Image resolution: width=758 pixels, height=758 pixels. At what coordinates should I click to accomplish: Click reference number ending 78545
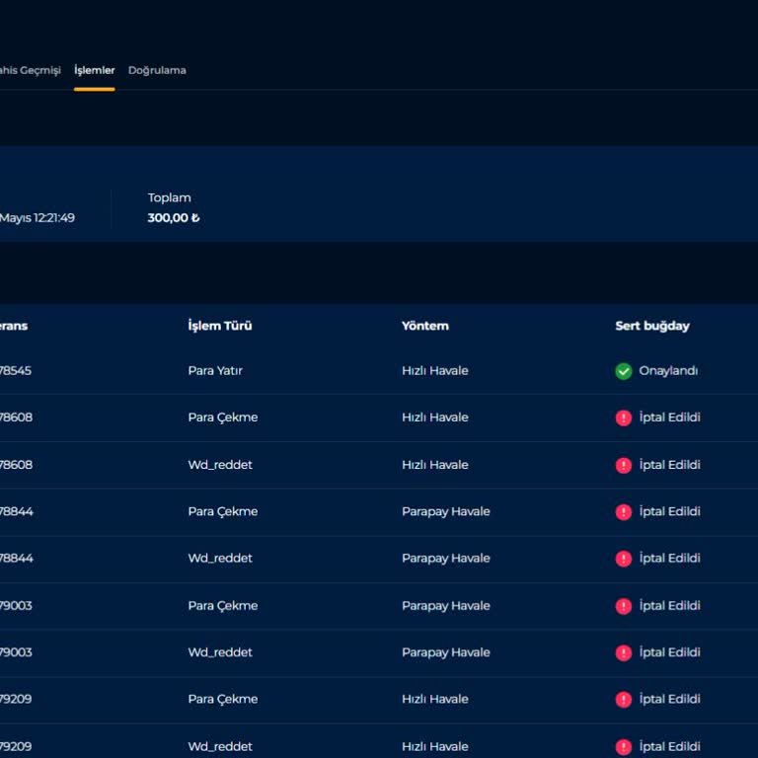16,371
